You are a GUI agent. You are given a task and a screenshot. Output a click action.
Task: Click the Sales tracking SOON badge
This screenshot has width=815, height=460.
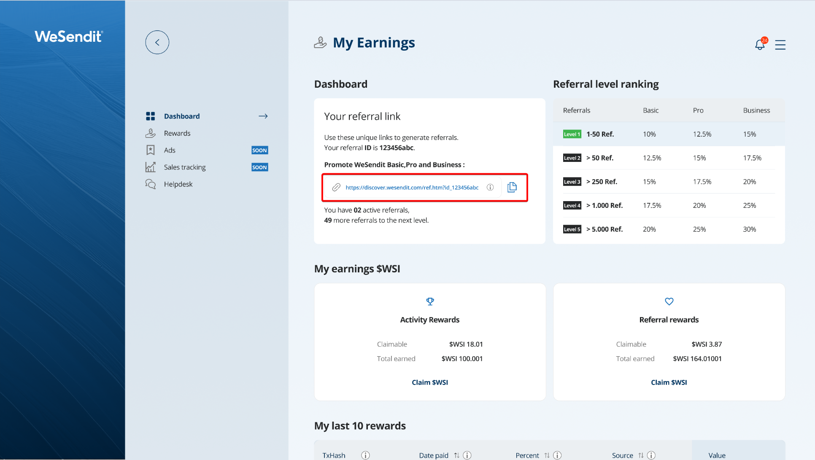[x=259, y=167]
